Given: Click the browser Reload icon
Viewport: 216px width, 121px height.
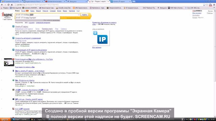Looking at the screenshot, I should click(8, 5).
